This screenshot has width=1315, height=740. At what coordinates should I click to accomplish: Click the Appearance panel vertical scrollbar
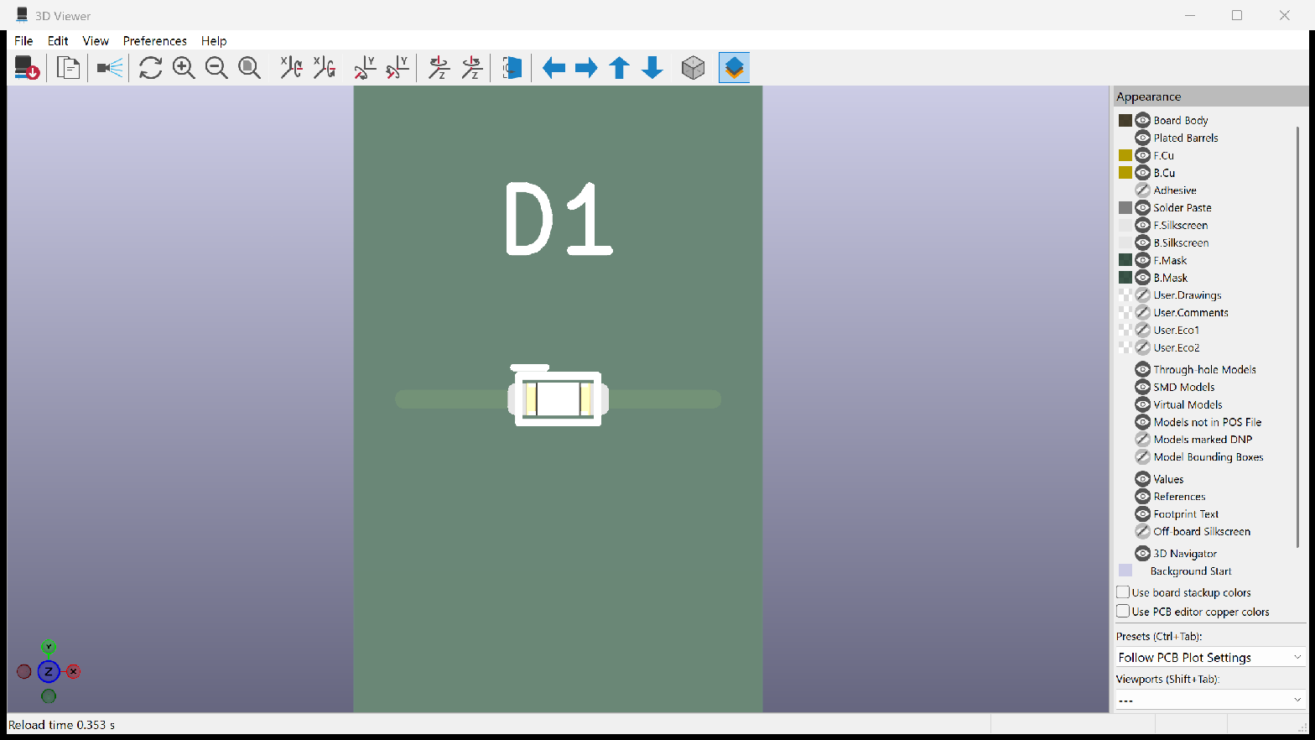pyautogui.click(x=1297, y=336)
